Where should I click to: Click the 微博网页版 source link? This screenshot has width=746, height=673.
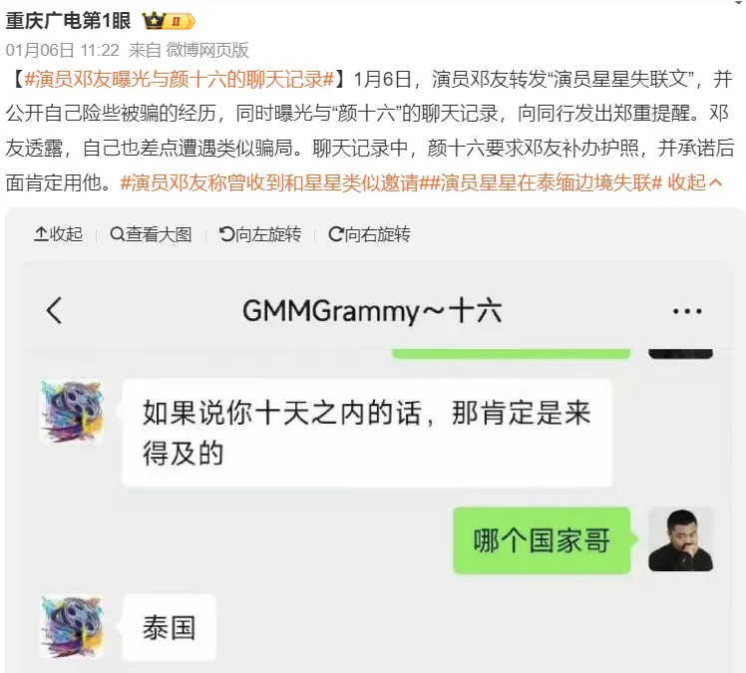207,50
